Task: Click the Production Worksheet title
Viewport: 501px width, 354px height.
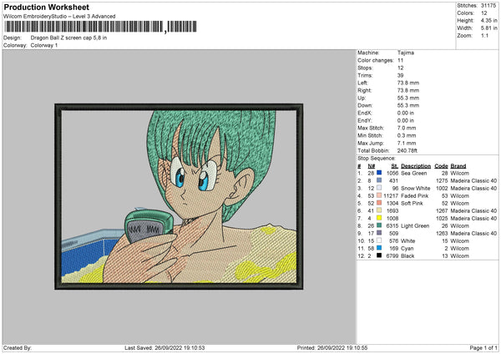Action: (x=46, y=7)
